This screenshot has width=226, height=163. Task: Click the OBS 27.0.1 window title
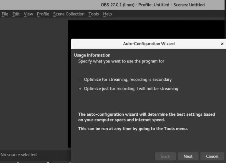[153, 5]
